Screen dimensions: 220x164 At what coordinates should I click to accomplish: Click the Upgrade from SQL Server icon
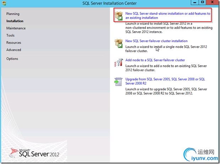(x=119, y=81)
